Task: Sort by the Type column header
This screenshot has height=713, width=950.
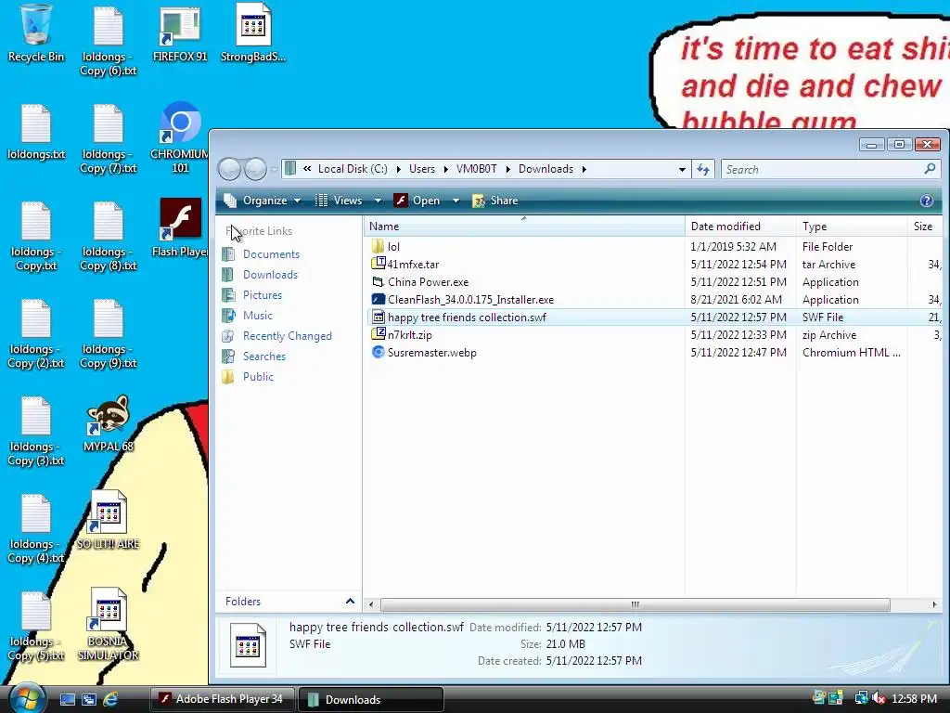Action: pyautogui.click(x=852, y=227)
